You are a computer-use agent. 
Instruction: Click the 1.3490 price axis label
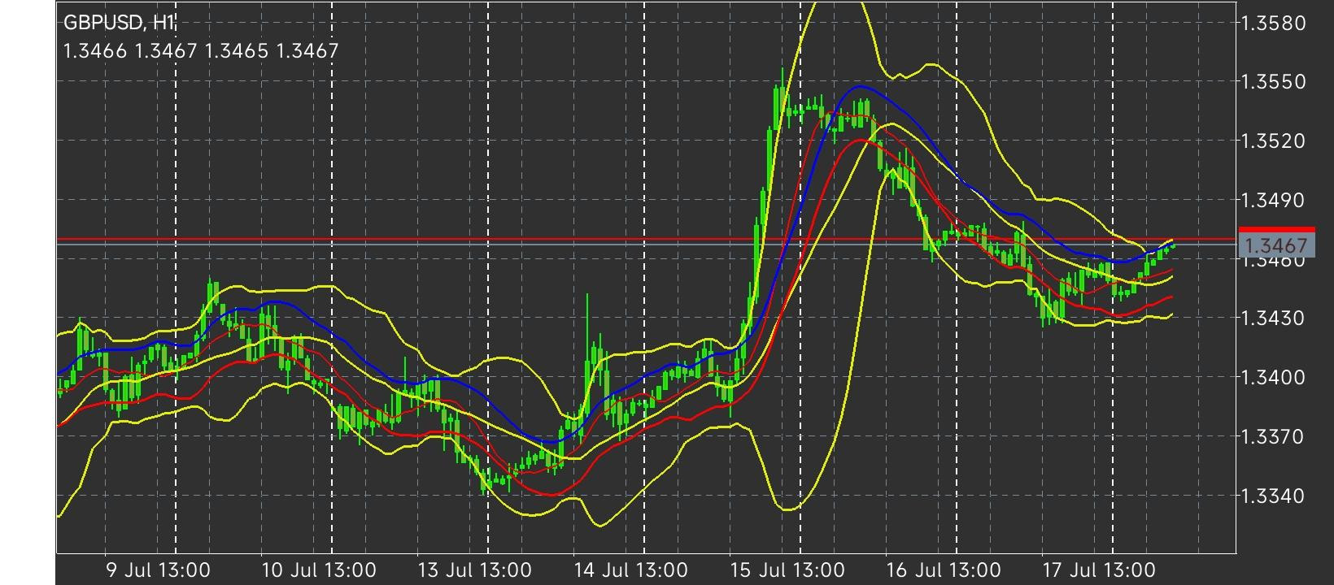pos(1275,200)
